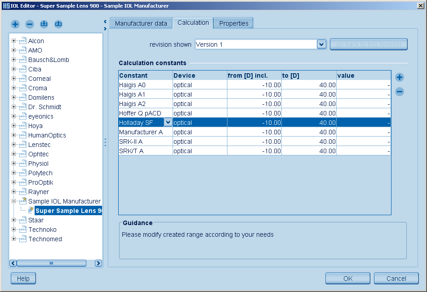Expand the Hoya tree node

(13, 126)
